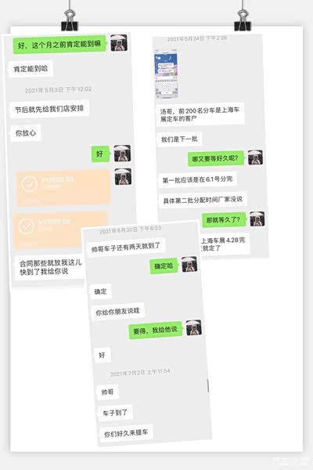Click checkmark icon on first ¥10000.00 transfer

pyautogui.click(x=30, y=184)
